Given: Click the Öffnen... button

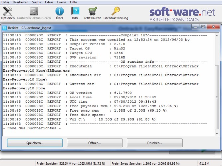Looking at the screenshot, I should pyautogui.click(x=95, y=143).
